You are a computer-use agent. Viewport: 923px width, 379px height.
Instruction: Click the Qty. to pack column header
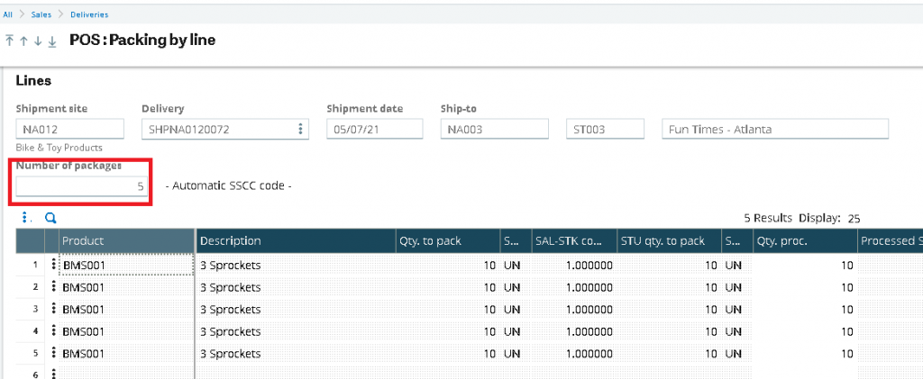coord(447,240)
